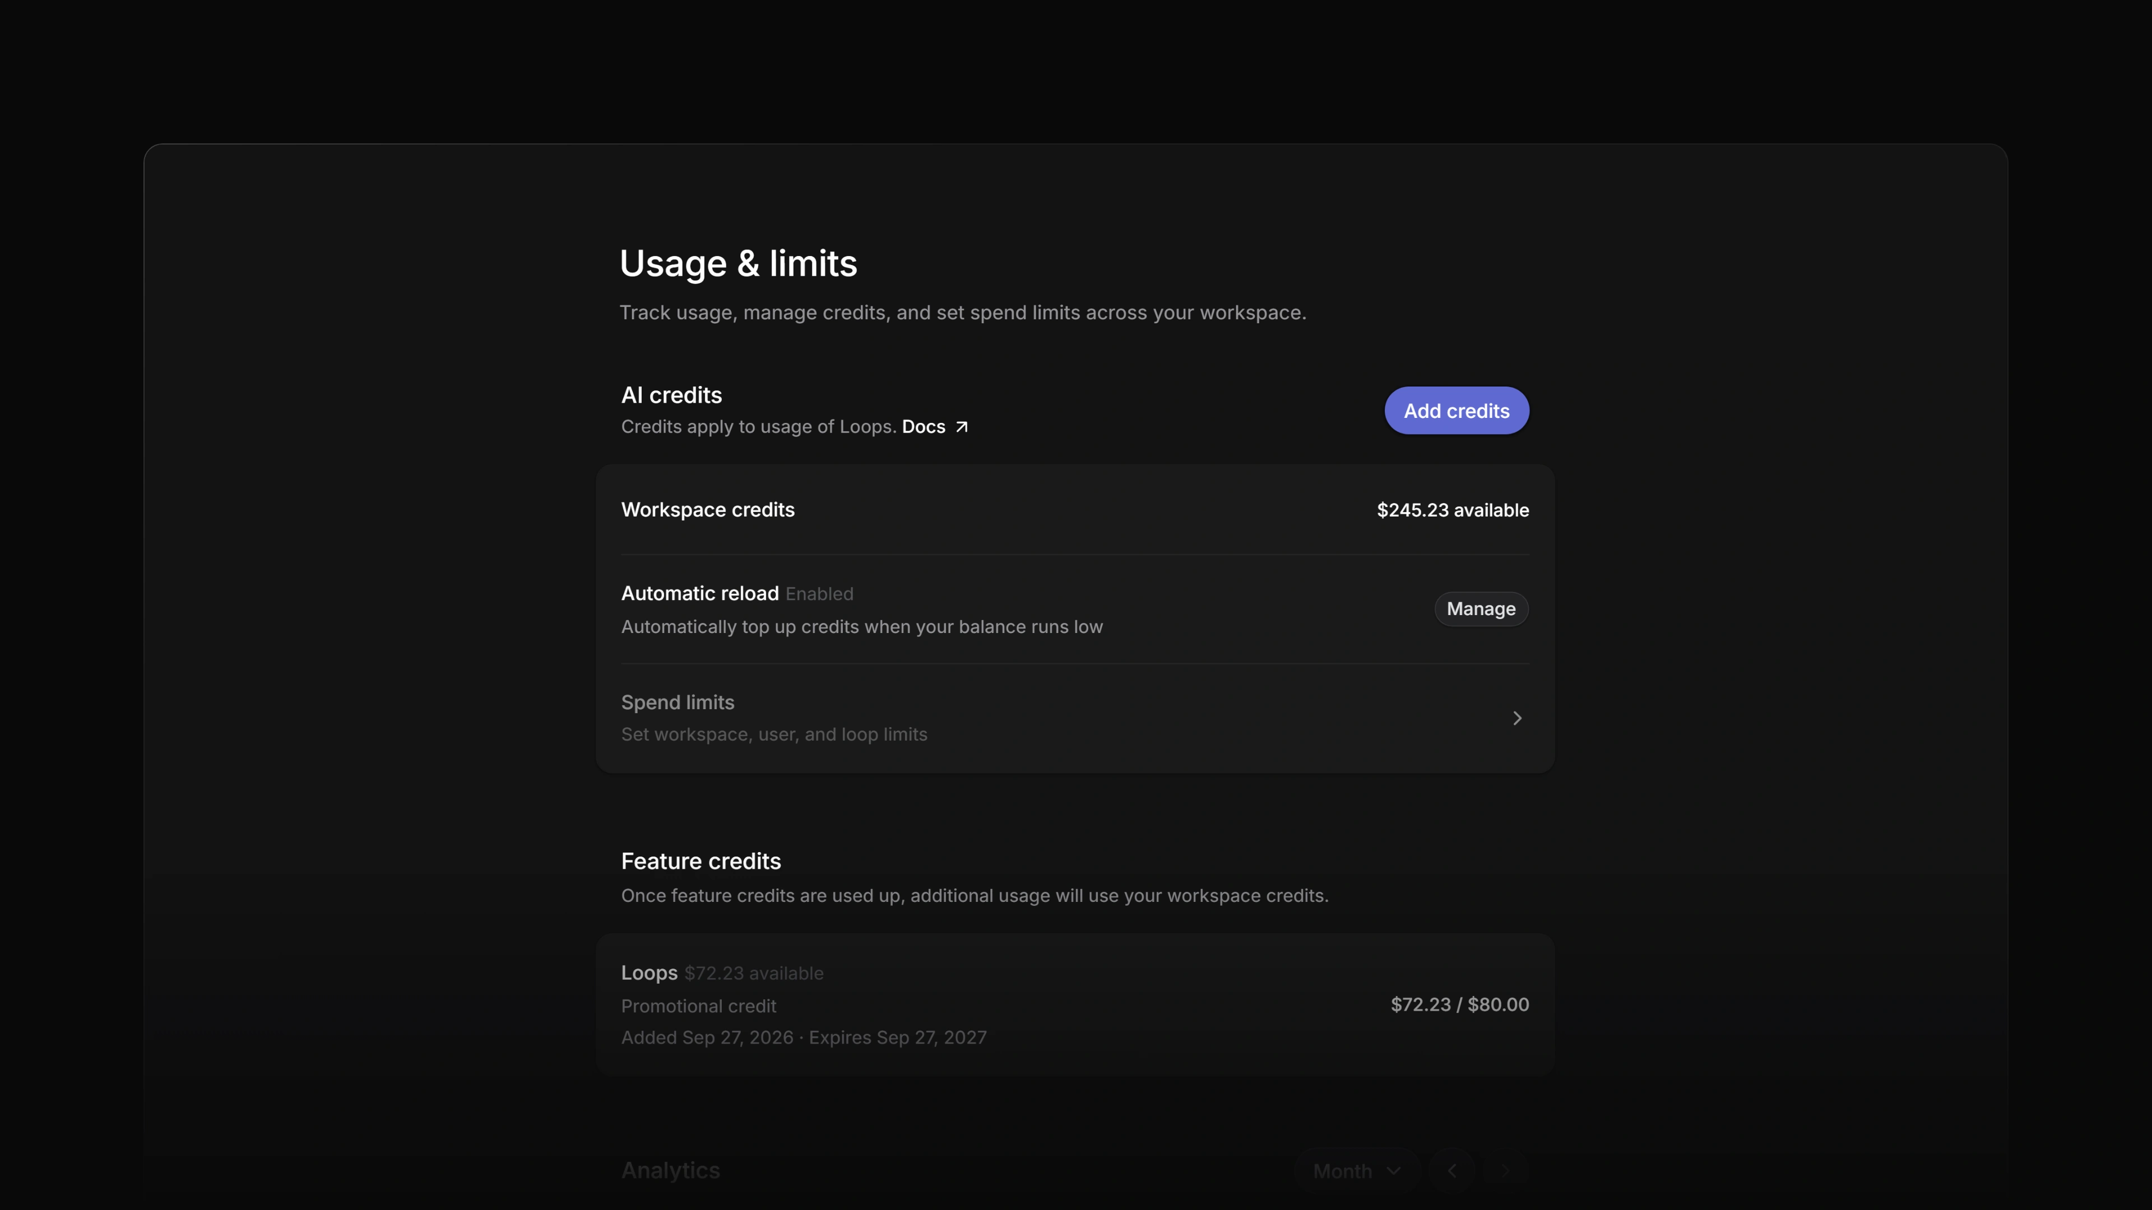Click the Analytics section heading
This screenshot has height=1210, width=2152.
pyautogui.click(x=670, y=1171)
